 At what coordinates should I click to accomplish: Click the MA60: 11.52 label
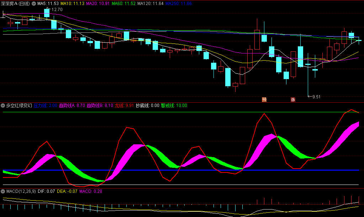click(x=123, y=4)
